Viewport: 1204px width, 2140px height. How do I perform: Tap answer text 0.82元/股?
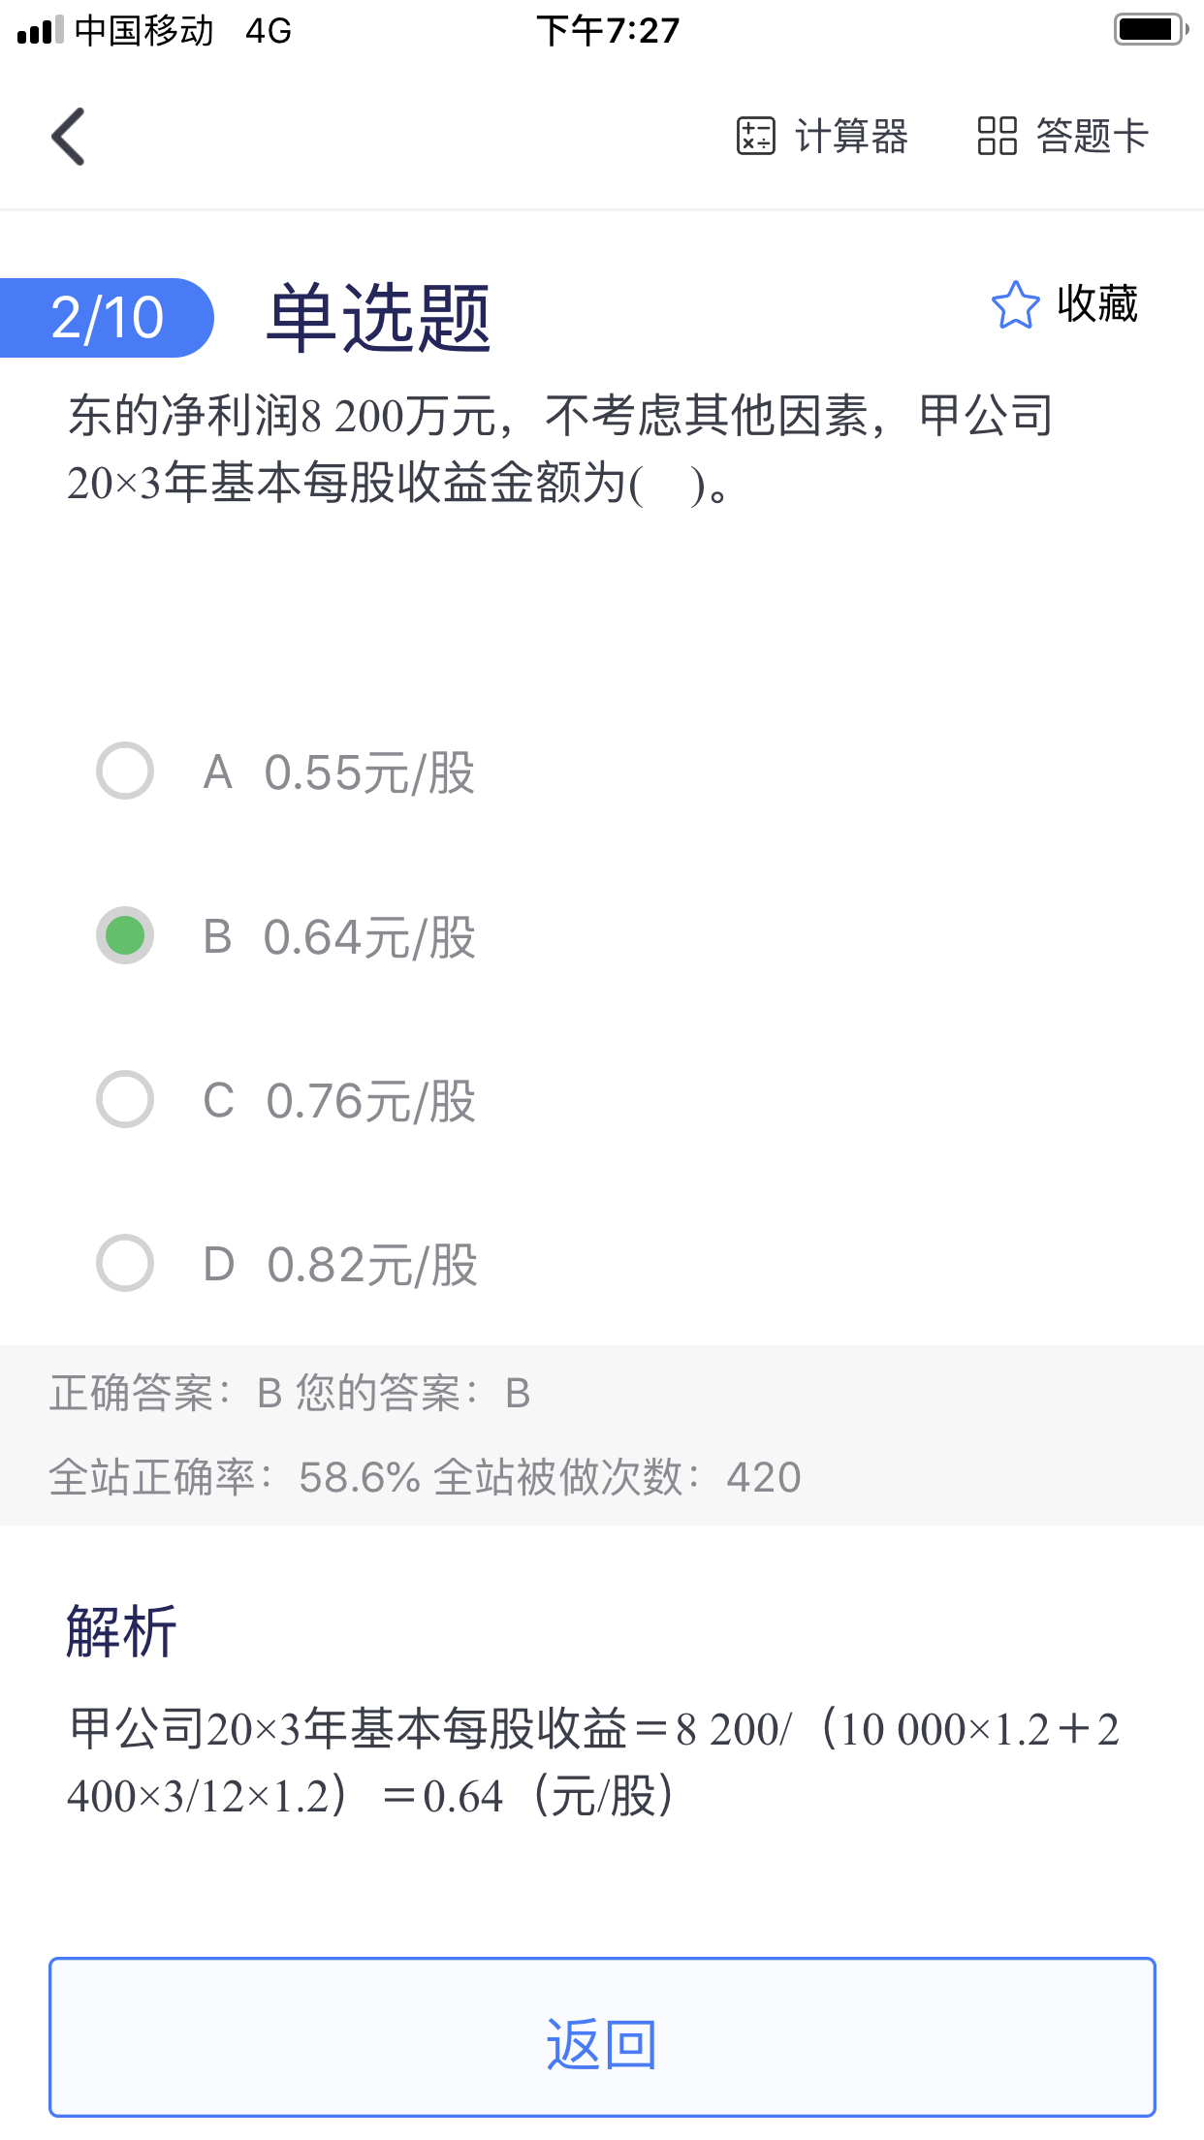click(372, 1265)
